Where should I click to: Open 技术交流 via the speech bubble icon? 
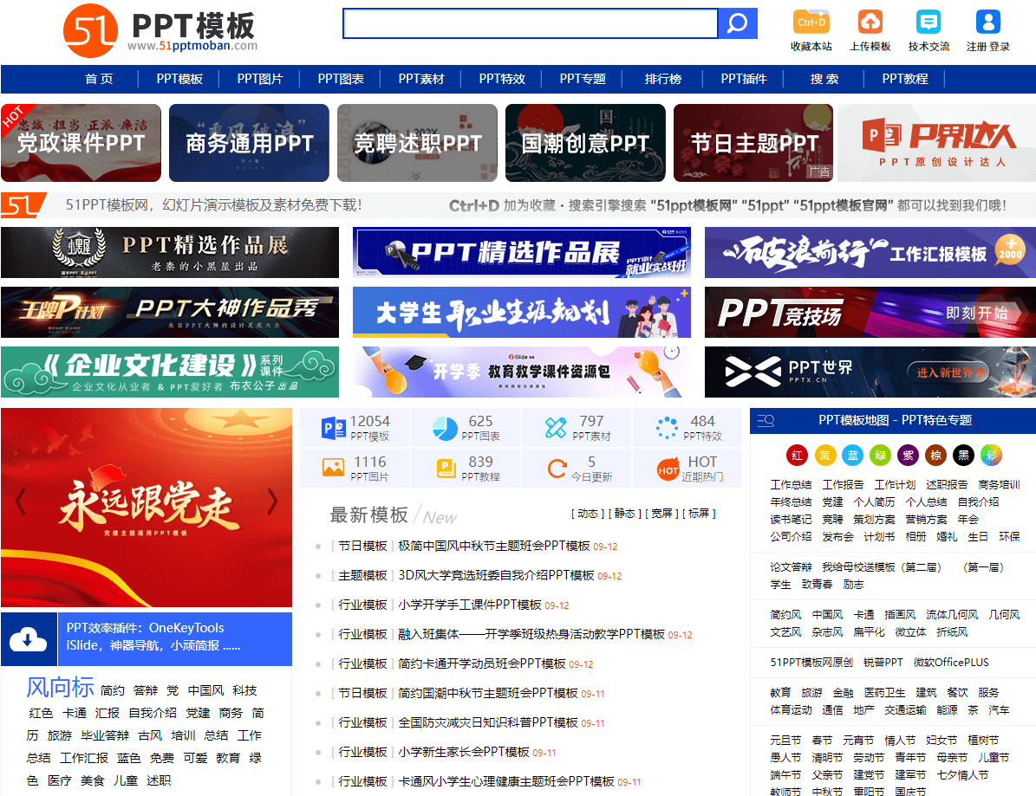(928, 21)
